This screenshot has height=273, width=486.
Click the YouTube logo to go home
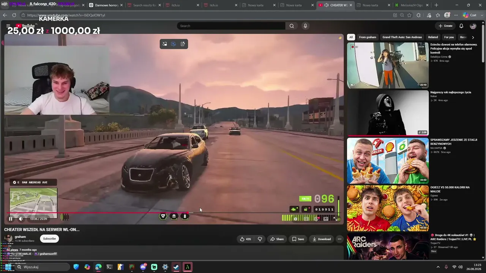[25, 26]
